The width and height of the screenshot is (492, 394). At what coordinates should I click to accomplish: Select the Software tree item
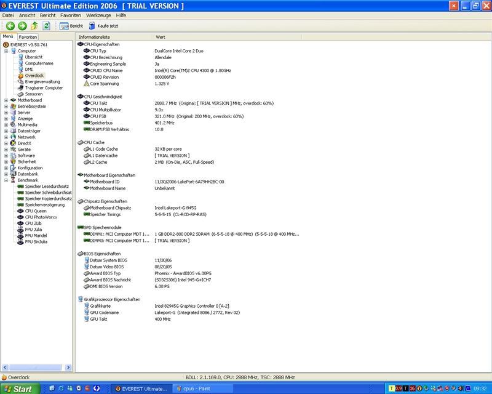click(x=26, y=156)
